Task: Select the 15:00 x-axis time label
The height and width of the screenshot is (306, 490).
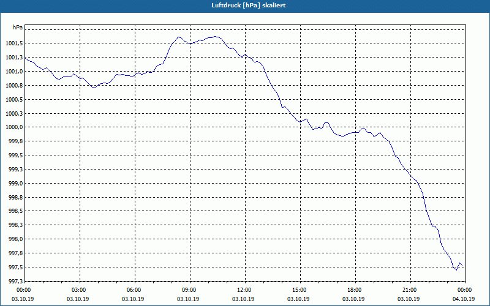Action: pyautogui.click(x=299, y=290)
